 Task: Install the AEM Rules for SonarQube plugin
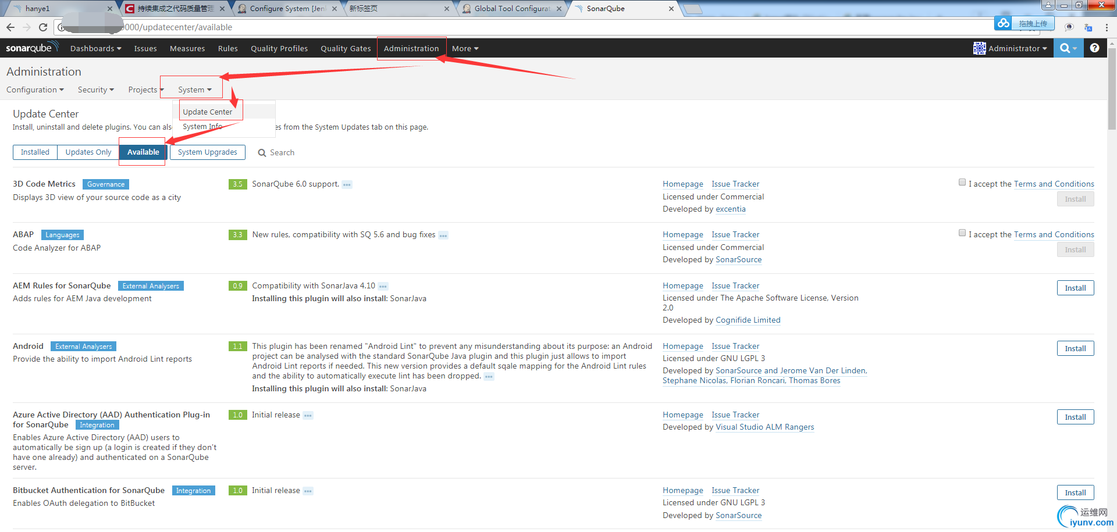pos(1075,288)
